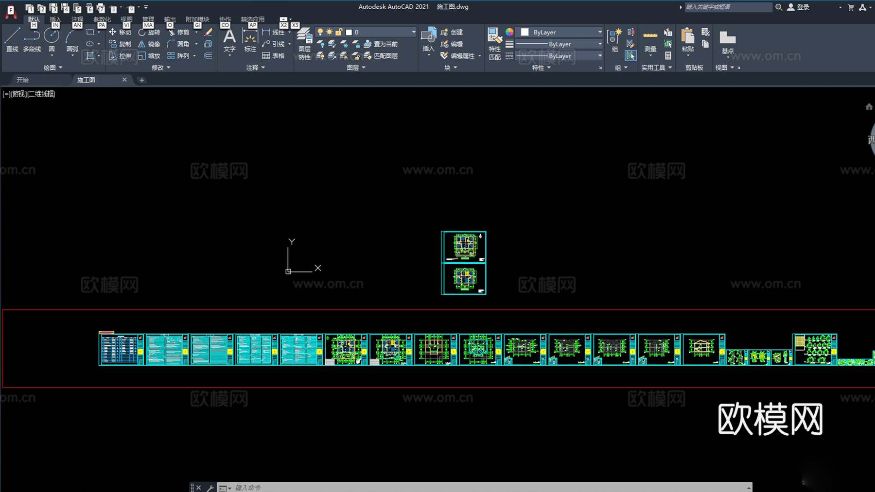
Task: Click the AutoCAD application menu logo
Action: [11, 11]
